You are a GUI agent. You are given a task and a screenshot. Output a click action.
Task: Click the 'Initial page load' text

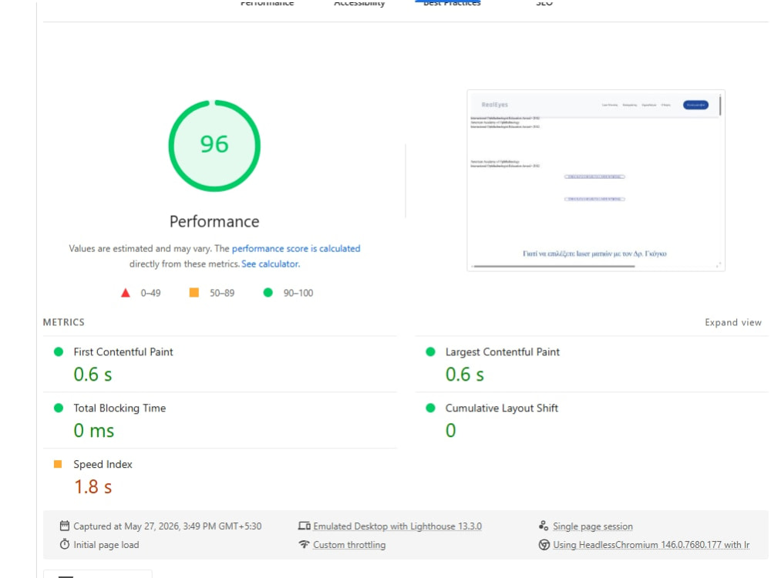[x=106, y=545]
